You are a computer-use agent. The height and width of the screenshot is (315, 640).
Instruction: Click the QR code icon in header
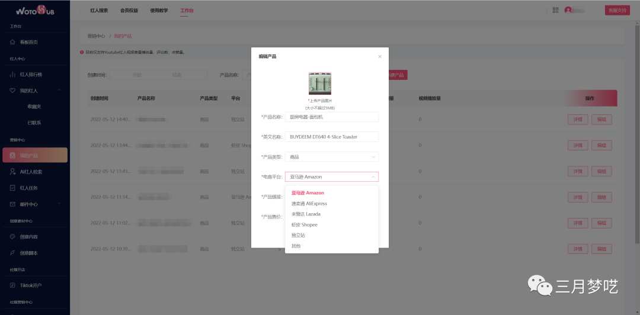click(555, 10)
